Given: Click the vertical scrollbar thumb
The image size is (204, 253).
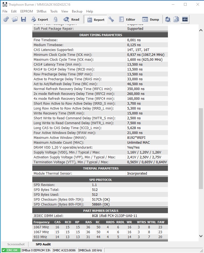Looking at the screenshot, I should (201, 148).
